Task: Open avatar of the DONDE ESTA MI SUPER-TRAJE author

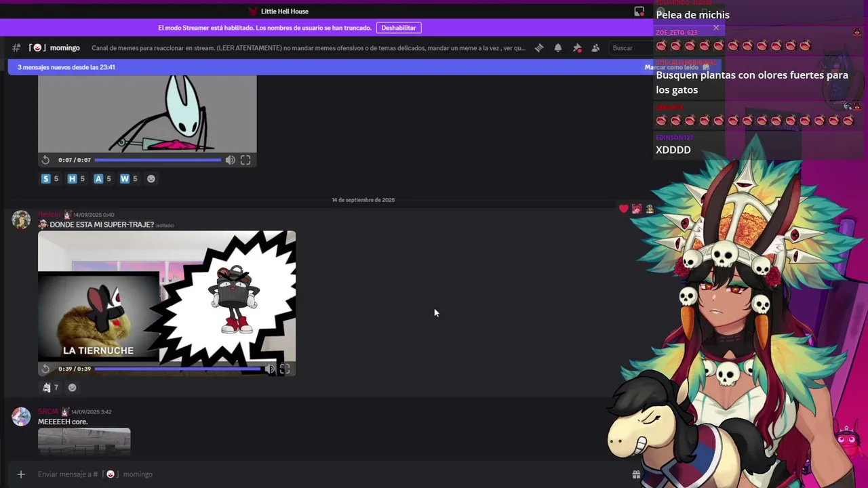Action: (21, 220)
